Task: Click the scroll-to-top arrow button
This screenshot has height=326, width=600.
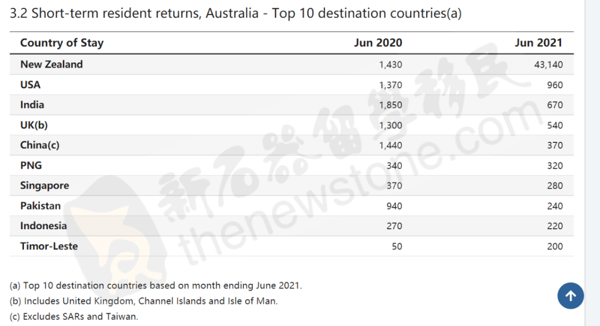Action: coord(571,296)
